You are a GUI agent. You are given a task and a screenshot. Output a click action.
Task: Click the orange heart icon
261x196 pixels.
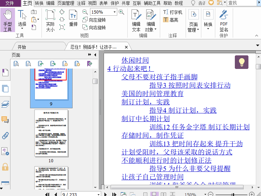(x=211, y=3)
